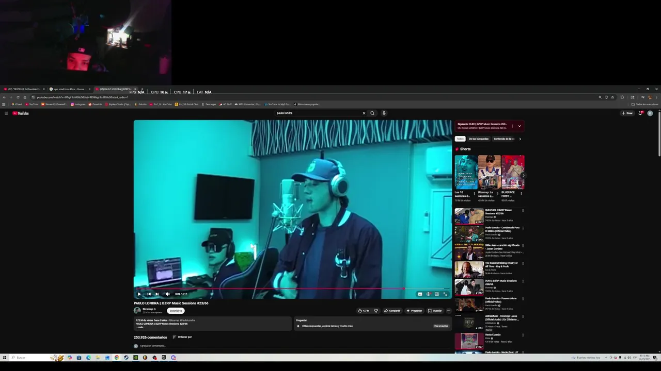Open DUKI BZRP Music Sessions #50 video

tap(469, 287)
